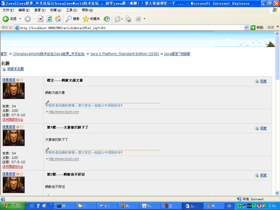280x210 pixels.
Task: Click the IE Back arrow button
Action: point(6,19)
